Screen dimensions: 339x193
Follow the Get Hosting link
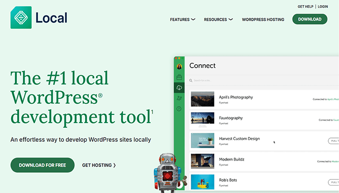point(99,165)
